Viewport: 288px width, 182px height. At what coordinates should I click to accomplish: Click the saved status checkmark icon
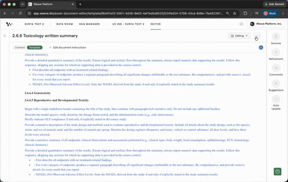coord(241,24)
